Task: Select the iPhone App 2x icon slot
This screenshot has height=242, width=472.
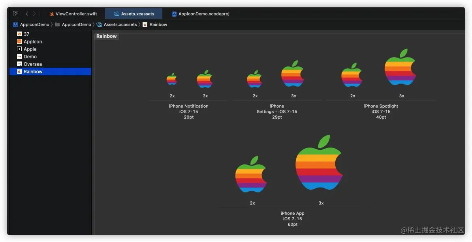Action: (251, 175)
